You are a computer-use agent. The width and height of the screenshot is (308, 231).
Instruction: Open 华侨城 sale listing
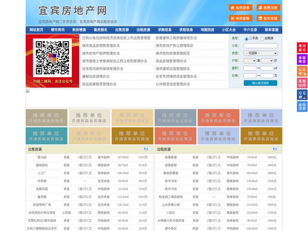click(x=42, y=181)
